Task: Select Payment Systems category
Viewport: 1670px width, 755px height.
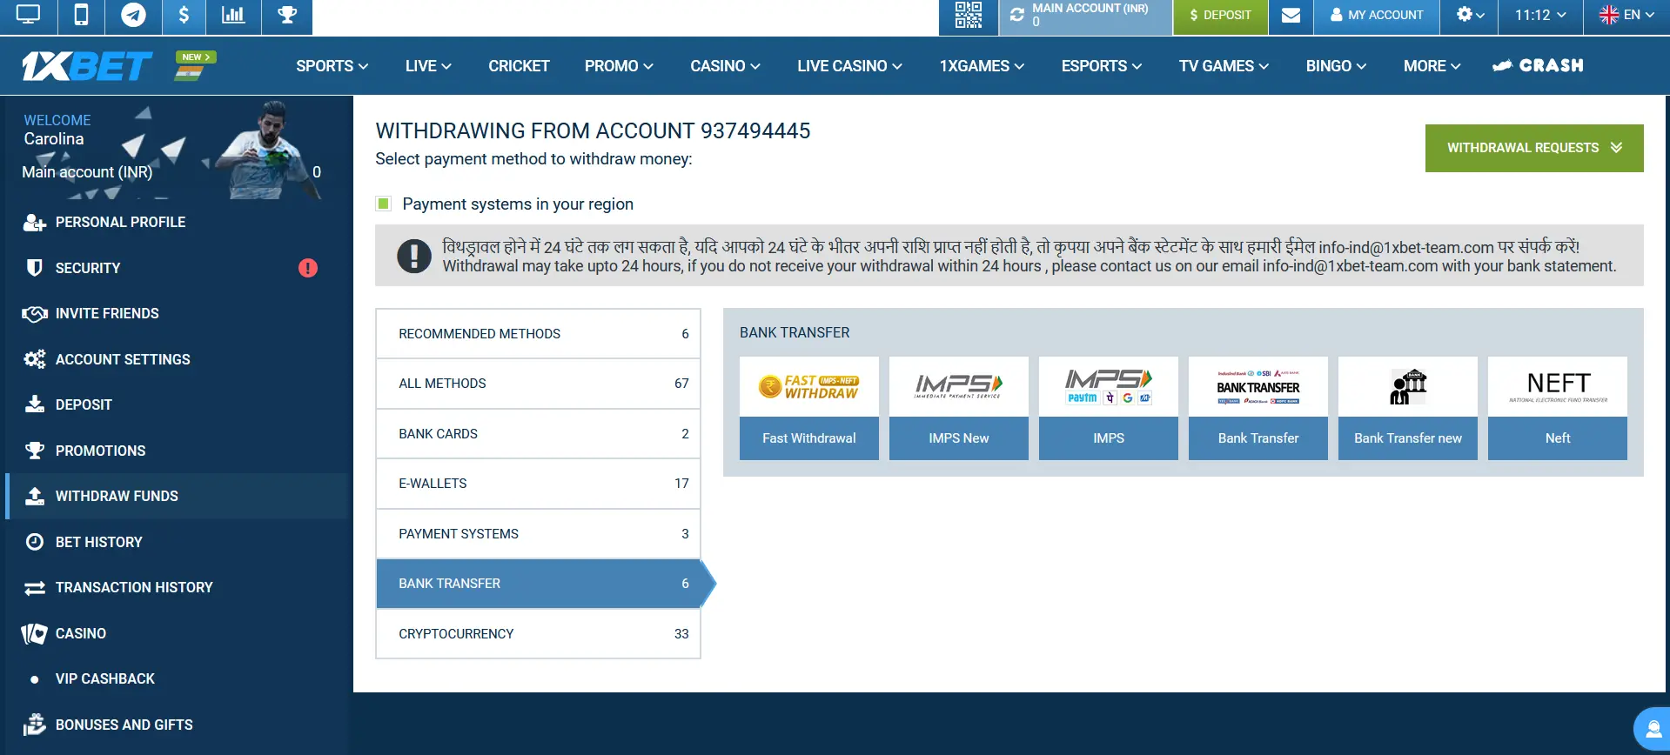Action: [x=538, y=534]
